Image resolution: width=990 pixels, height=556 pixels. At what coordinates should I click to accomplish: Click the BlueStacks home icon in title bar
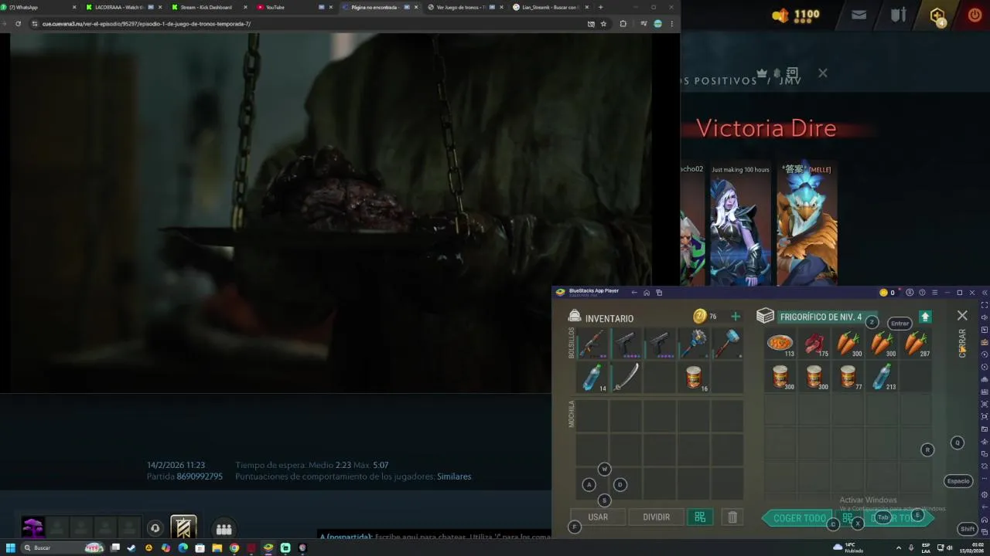point(647,293)
